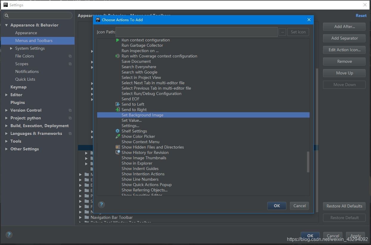This screenshot has width=371, height=245.
Task: Select Menus and Toolbars in sidebar
Action: click(38, 40)
